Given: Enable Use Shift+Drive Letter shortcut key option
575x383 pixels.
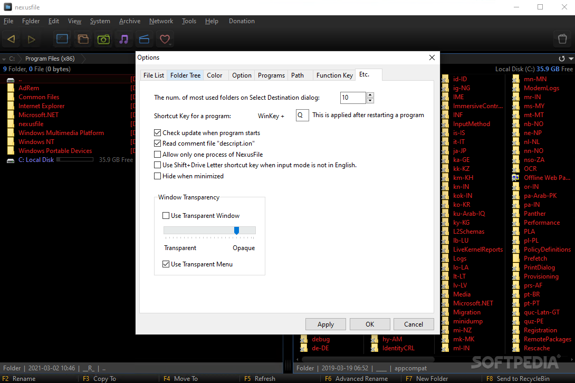Looking at the screenshot, I should [x=158, y=165].
